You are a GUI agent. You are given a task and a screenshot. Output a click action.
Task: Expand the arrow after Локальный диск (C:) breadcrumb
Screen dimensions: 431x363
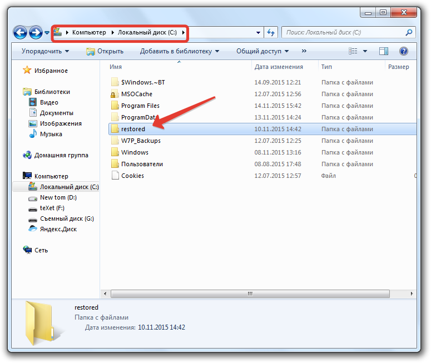(183, 32)
